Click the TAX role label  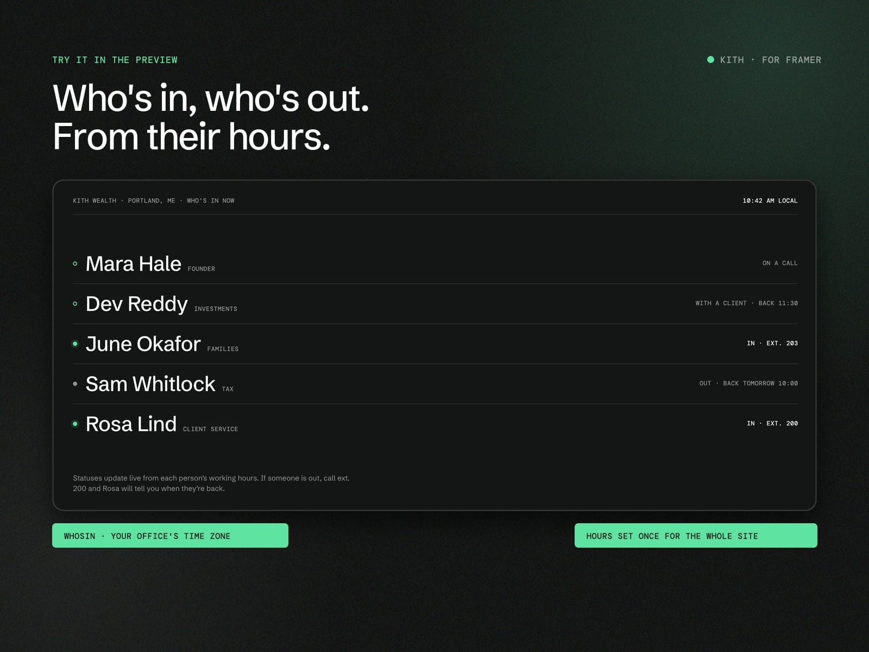click(228, 389)
